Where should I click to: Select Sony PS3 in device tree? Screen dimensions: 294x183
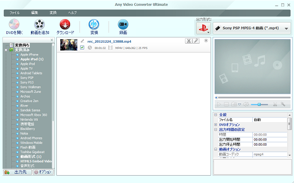pos(27,82)
